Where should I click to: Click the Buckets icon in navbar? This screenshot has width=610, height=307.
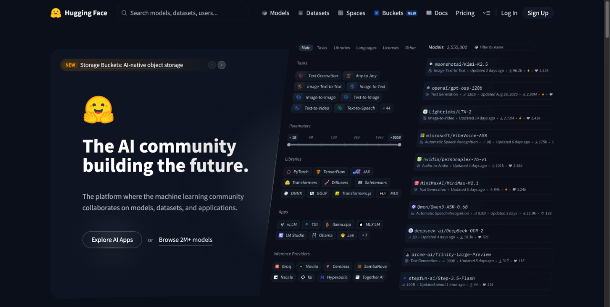376,13
